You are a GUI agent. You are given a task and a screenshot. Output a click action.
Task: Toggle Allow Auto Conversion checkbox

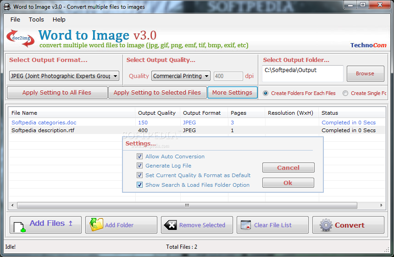140,156
